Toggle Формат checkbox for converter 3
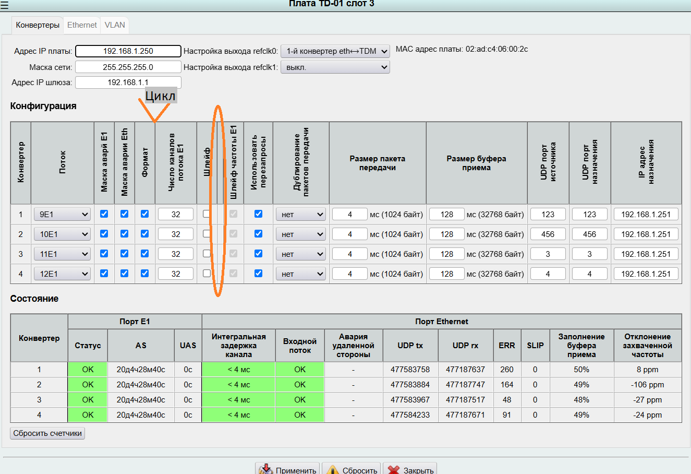This screenshot has width=691, height=474. (145, 254)
